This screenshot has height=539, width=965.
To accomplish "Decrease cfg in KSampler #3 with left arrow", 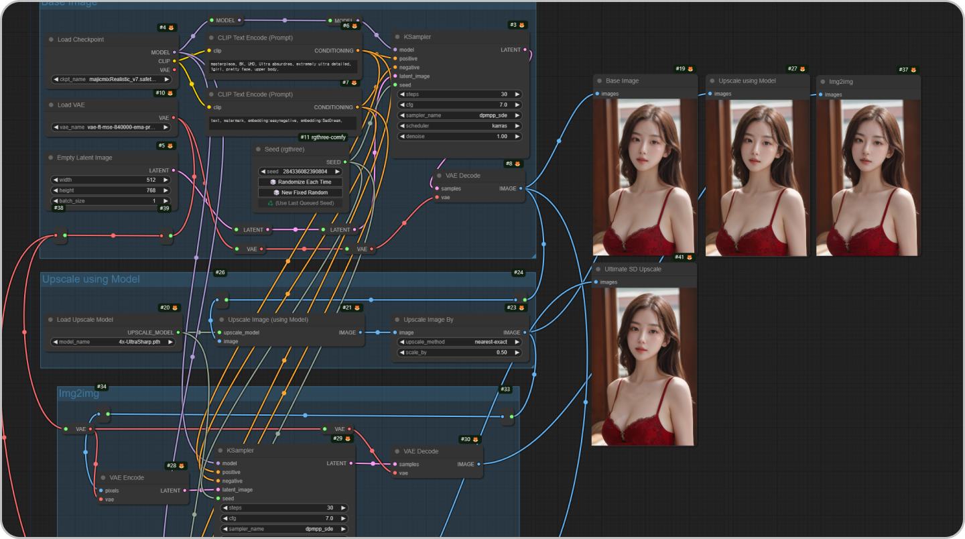I will click(x=402, y=105).
